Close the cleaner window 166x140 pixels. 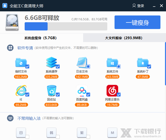[x=161, y=6]
